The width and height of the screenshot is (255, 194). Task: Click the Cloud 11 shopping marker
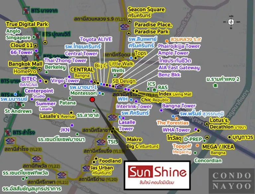point(35,46)
